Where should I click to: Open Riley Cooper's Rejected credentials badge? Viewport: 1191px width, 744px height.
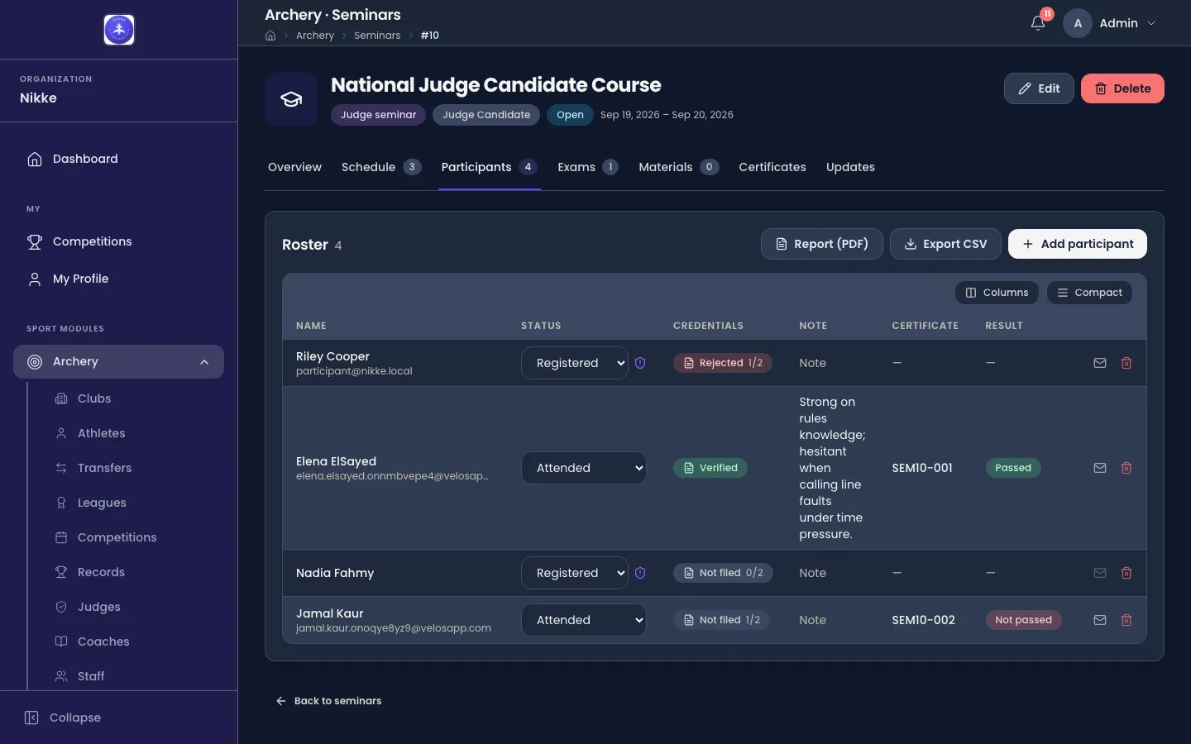[x=723, y=363]
